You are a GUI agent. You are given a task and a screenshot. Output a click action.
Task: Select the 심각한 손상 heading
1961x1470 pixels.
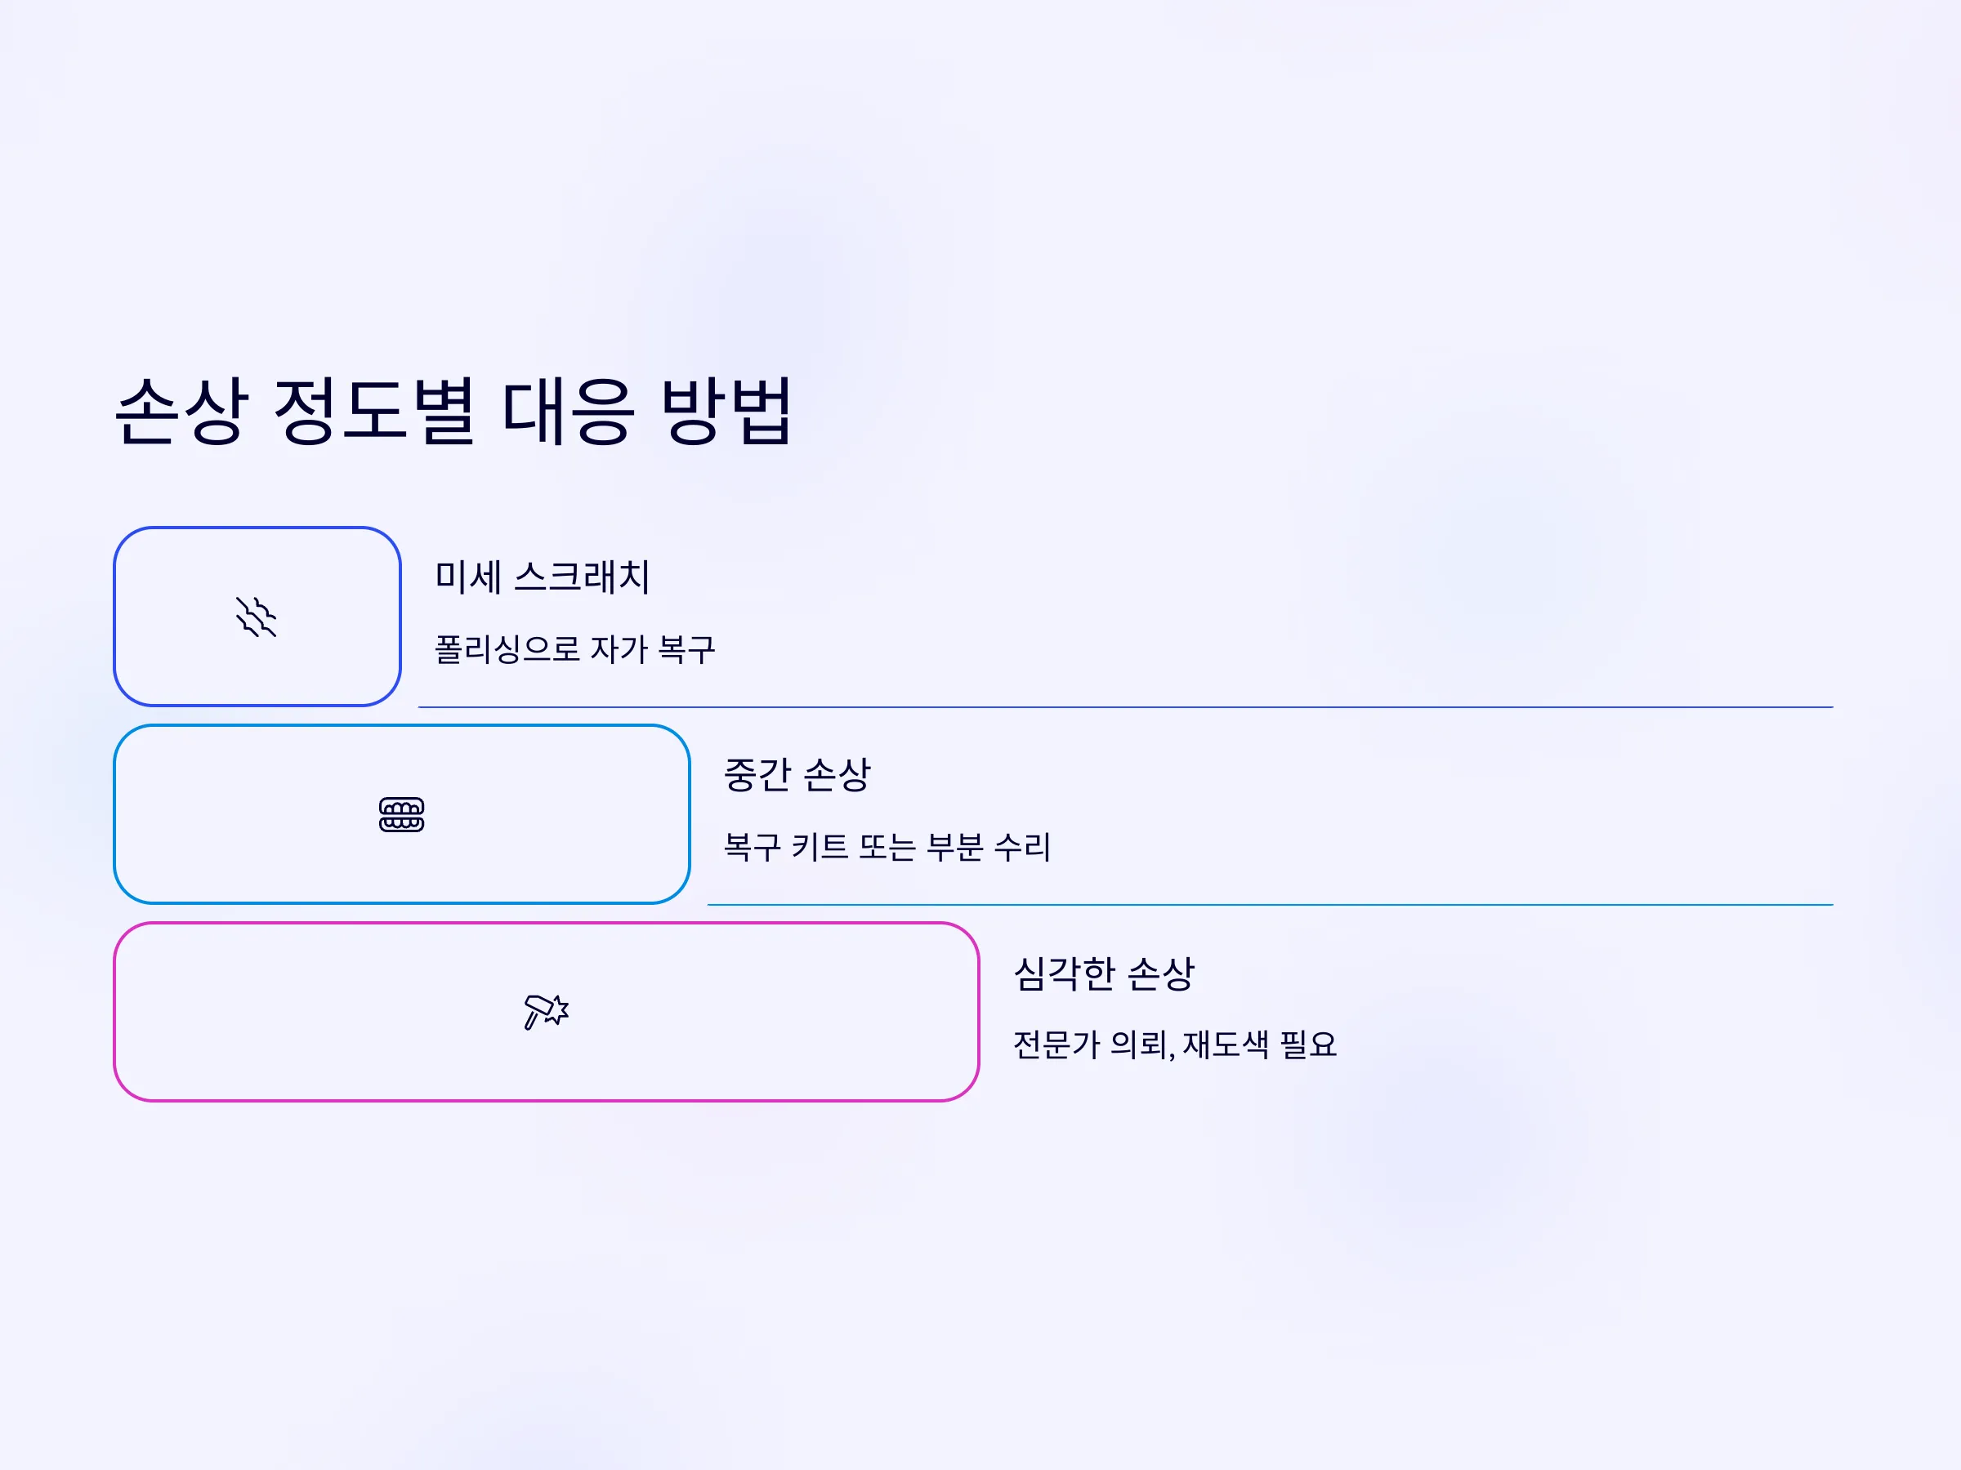coord(1104,973)
